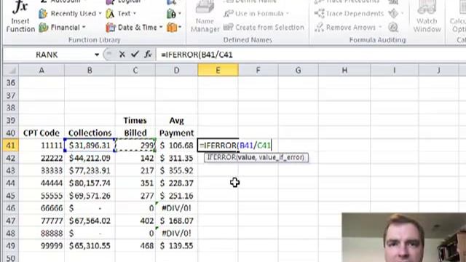Select column A header
Image resolution: width=466 pixels, height=262 pixels.
[42, 71]
